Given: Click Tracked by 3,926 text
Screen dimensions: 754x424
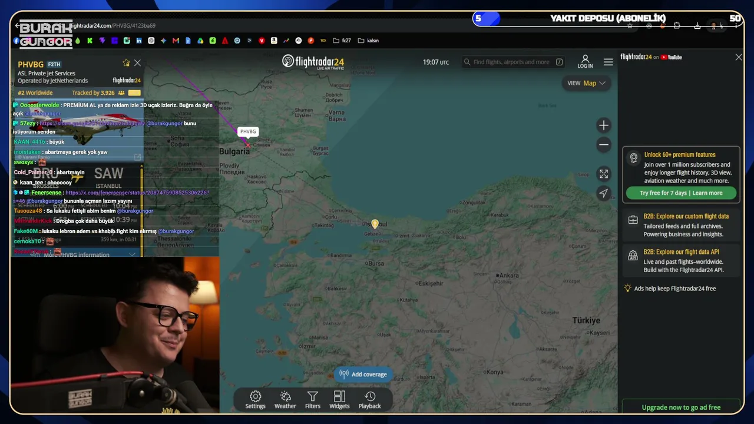Looking at the screenshot, I should pyautogui.click(x=93, y=92).
